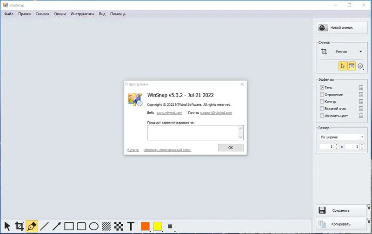The height and width of the screenshot is (234, 372).
Task: Click the height value field
Action: pos(352,147)
